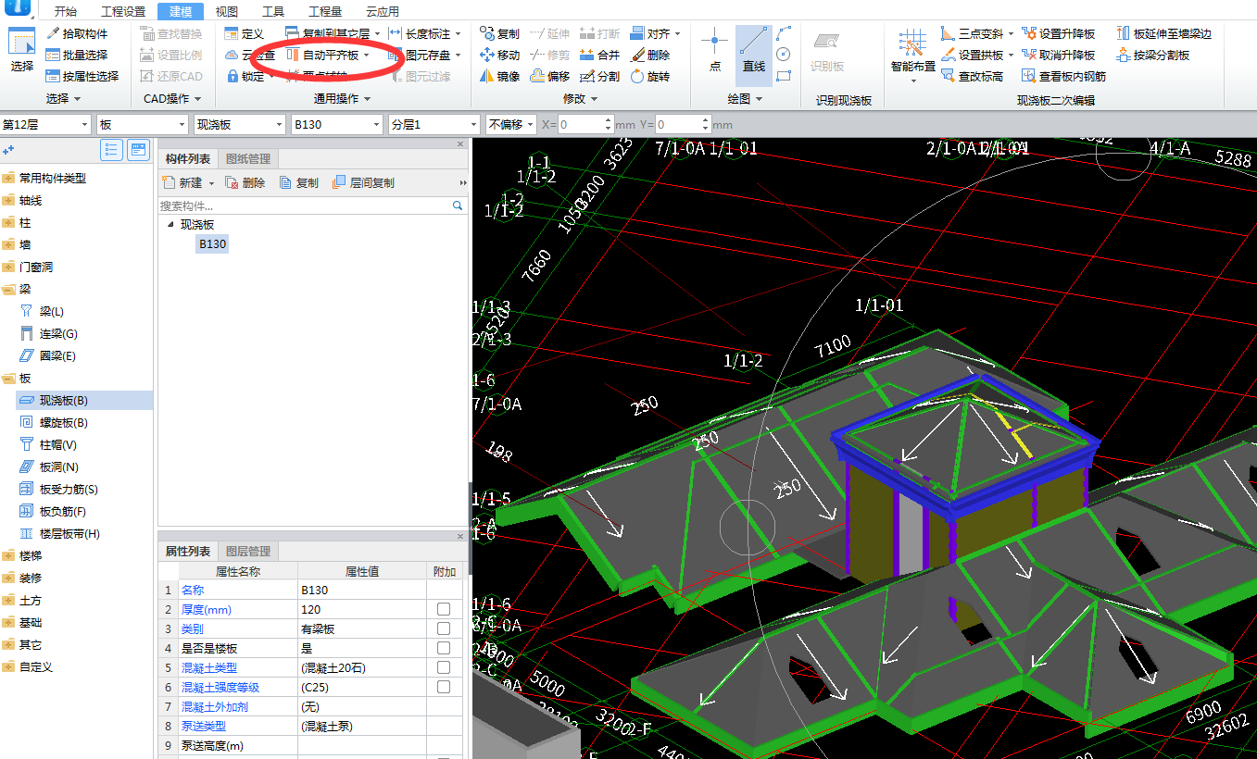Click the 锁定 lock tool
The width and height of the screenshot is (1257, 759).
(244, 76)
